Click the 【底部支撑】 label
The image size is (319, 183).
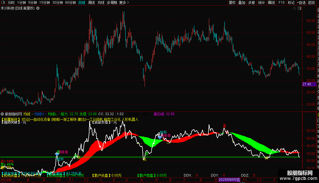(x=101, y=122)
